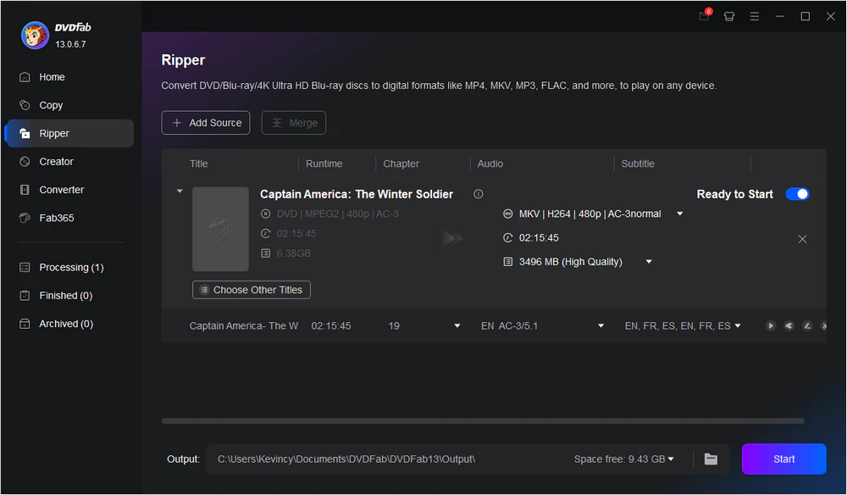View the Processing (1) task list
847x495 pixels.
[x=69, y=268]
